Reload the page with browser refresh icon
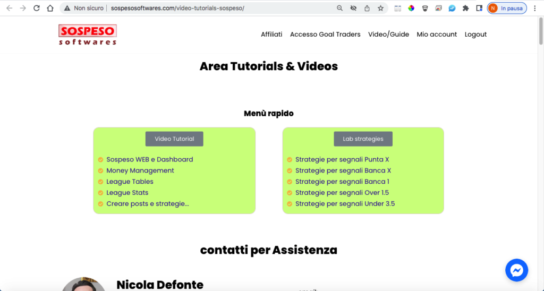This screenshot has width=544, height=291. [x=37, y=8]
